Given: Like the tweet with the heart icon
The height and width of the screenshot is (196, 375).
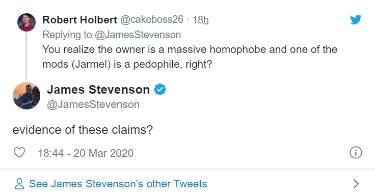Looking at the screenshot, I should pyautogui.click(x=19, y=153).
